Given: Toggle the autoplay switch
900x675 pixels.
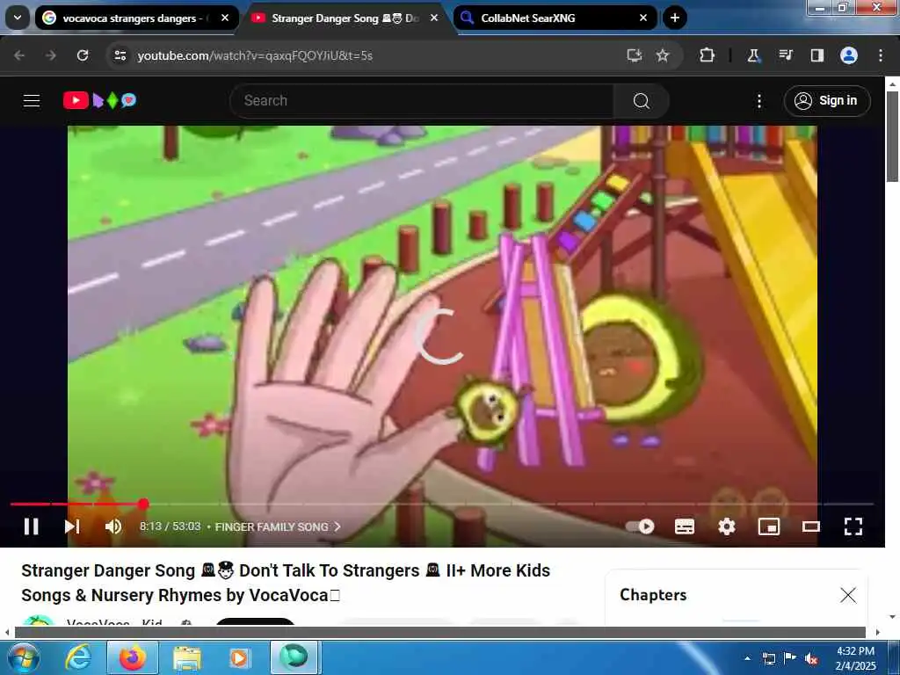Looking at the screenshot, I should tap(641, 526).
